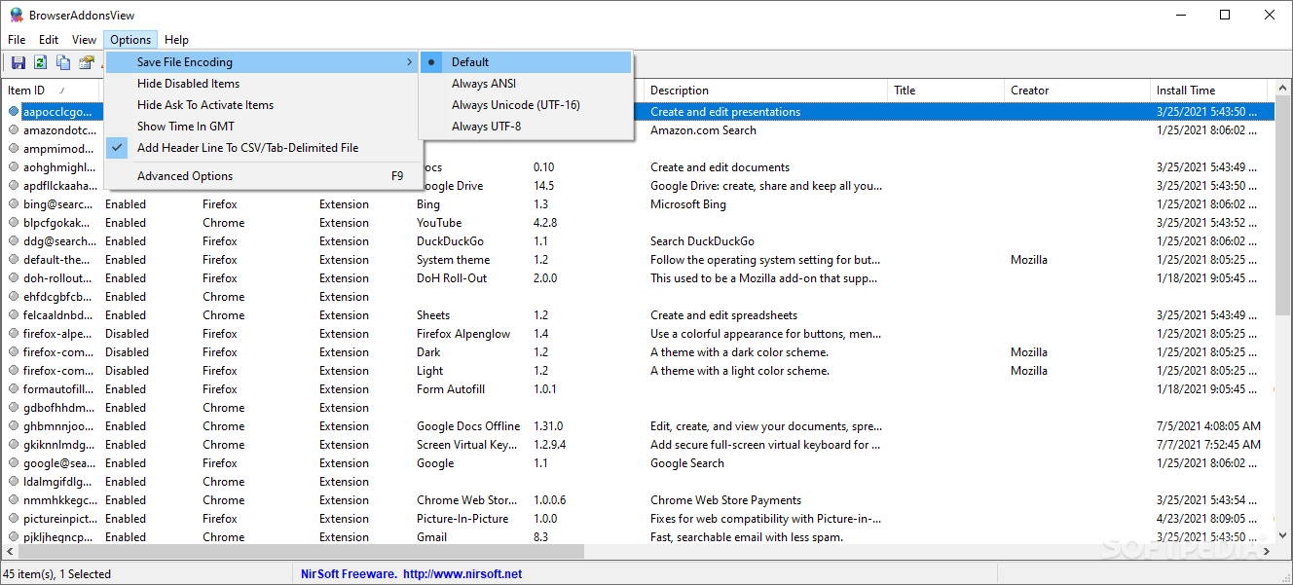Click the icon beside ldalmgifdlg... row

coord(14,482)
